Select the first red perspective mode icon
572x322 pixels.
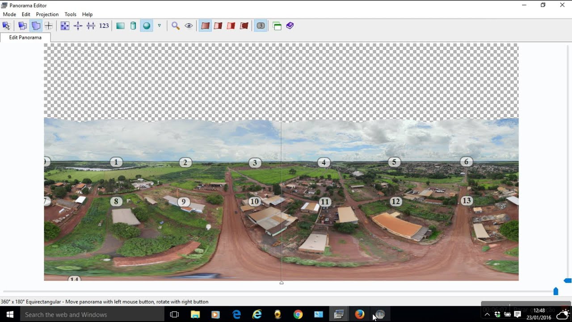coord(205,26)
